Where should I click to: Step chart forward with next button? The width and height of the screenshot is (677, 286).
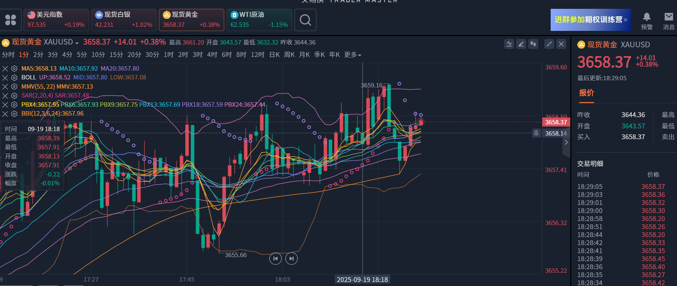point(292,259)
